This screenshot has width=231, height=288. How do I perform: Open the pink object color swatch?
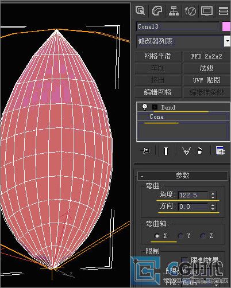coord(226,26)
